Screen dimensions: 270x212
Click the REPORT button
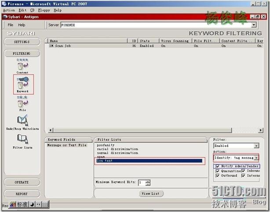(22, 194)
